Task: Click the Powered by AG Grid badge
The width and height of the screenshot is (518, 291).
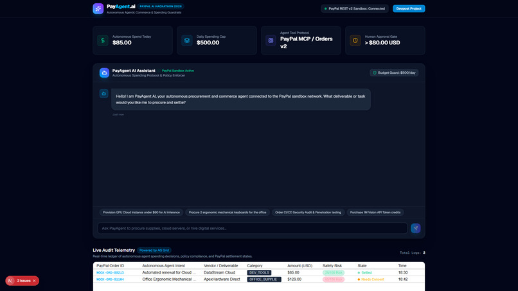Action: click(154, 251)
